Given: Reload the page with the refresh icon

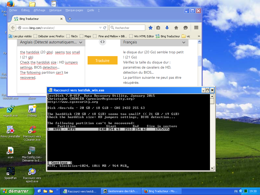Looking at the screenshot, I should pyautogui.click(x=105, y=28).
